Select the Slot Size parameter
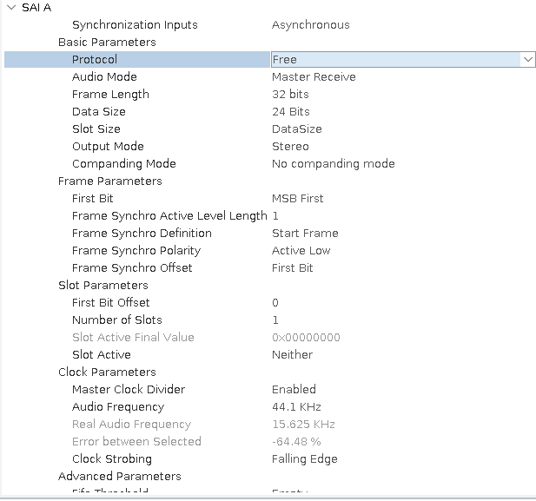The image size is (536, 501). click(96, 129)
